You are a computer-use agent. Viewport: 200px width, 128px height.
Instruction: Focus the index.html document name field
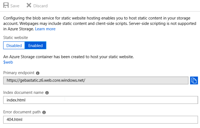pyautogui.click(x=100, y=100)
